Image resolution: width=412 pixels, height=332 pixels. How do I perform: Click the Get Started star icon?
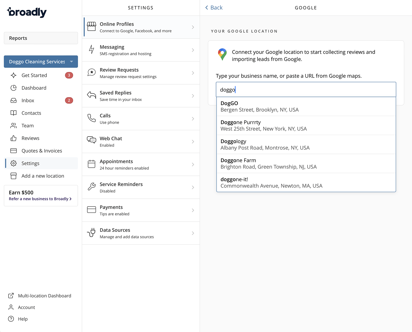[x=14, y=75]
